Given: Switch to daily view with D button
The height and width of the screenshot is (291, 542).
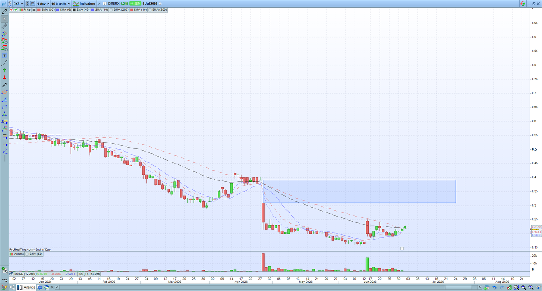Looking at the screenshot, I should [x=27, y=3].
